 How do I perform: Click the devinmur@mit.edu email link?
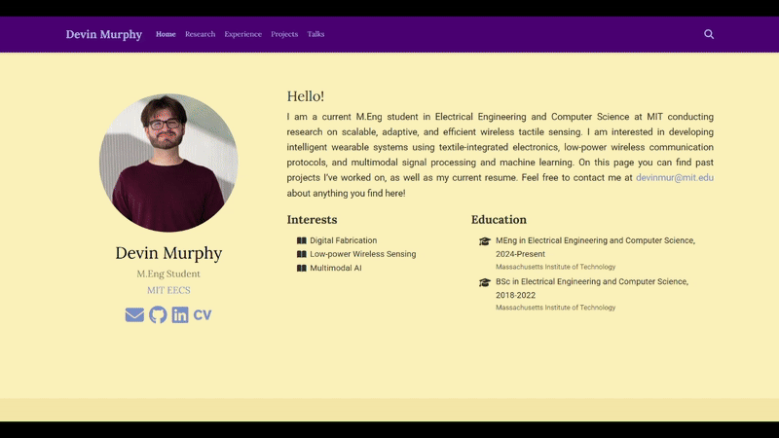674,178
